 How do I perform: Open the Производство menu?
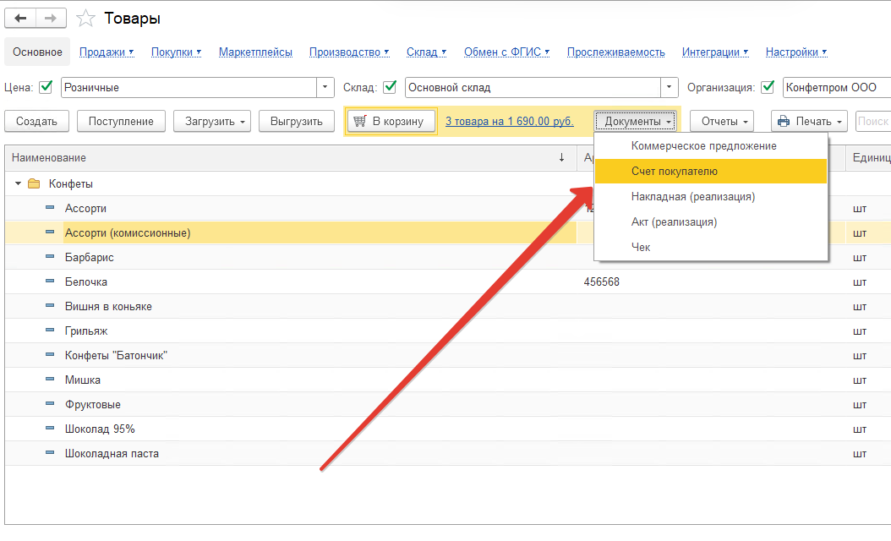pos(349,52)
